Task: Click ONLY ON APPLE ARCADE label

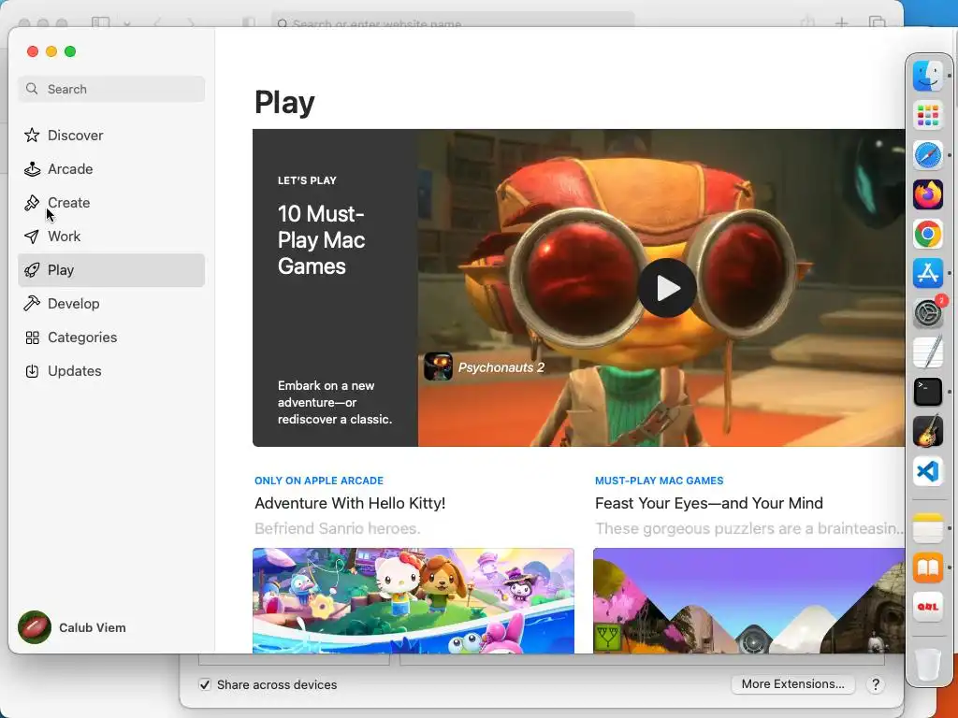Action: click(319, 481)
